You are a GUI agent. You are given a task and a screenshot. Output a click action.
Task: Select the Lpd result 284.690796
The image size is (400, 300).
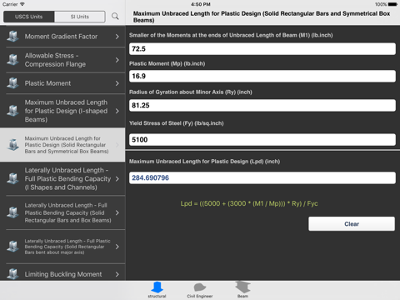tap(262, 177)
